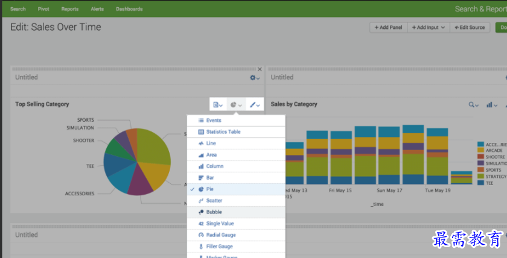Click the Tue May 19 axis label

(438, 190)
